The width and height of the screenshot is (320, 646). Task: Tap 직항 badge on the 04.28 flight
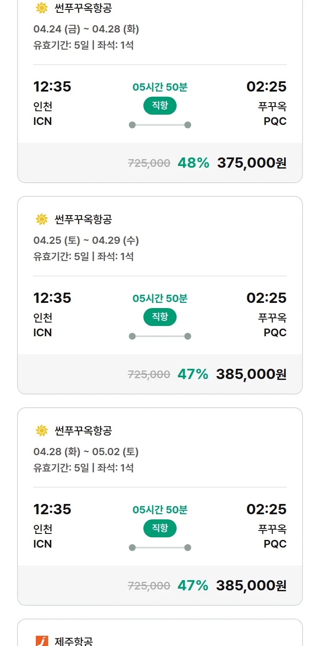pyautogui.click(x=160, y=528)
